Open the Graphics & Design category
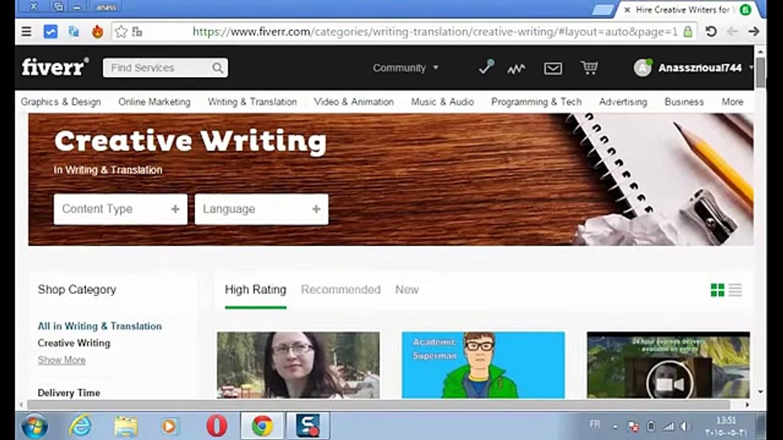Screen dimensions: 783x440 coord(61,102)
